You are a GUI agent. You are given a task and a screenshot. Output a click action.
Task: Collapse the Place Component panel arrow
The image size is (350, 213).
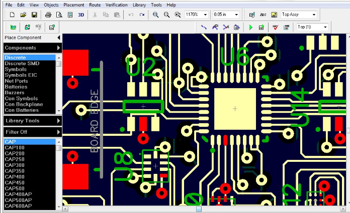[x=59, y=38]
